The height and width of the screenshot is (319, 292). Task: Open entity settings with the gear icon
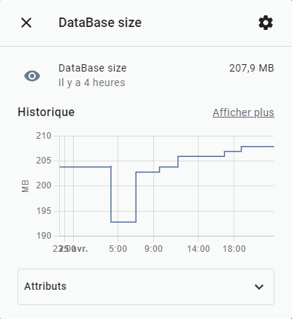pyautogui.click(x=266, y=23)
